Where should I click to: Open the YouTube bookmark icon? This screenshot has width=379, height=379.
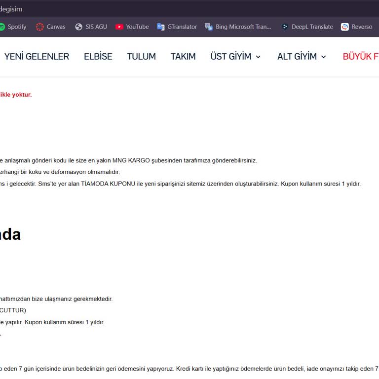click(x=119, y=27)
